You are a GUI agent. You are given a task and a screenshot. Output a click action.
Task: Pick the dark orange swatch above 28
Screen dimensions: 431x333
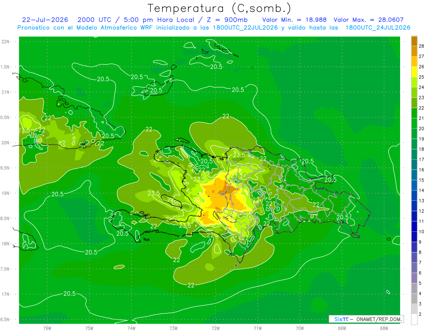414,41
